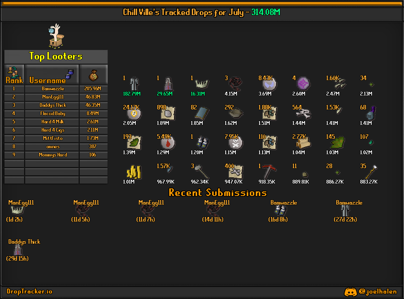Click Hard 4 Milk in the leaderboard

[x=53, y=121]
